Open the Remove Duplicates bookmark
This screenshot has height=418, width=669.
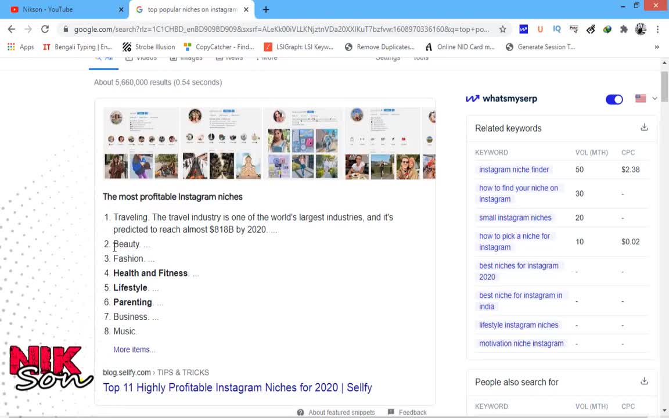(379, 47)
